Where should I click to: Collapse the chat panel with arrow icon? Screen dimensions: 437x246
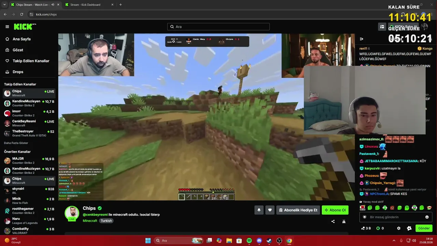(362, 39)
